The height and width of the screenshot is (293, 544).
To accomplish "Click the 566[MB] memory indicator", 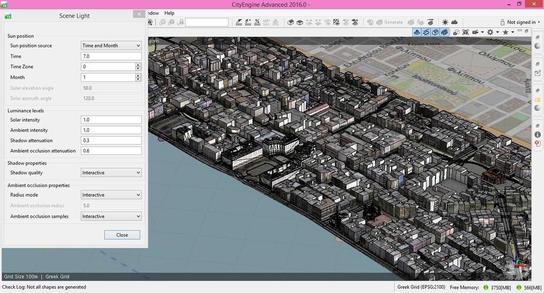I will coord(529,288).
